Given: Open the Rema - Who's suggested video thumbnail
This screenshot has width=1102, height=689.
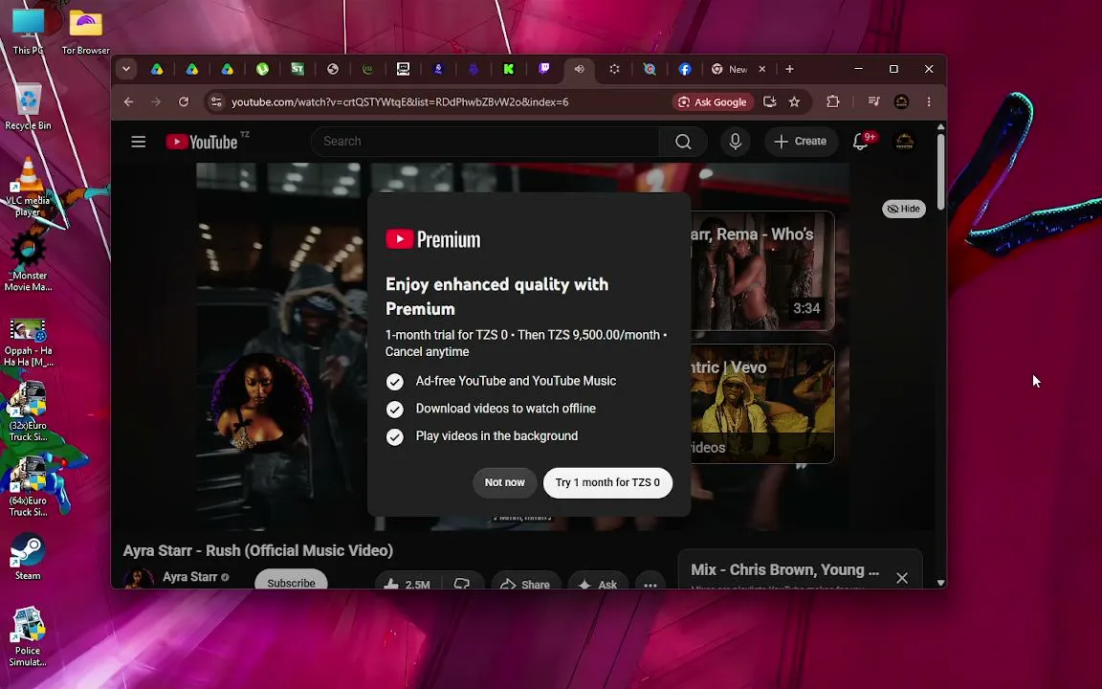Looking at the screenshot, I should coord(762,271).
